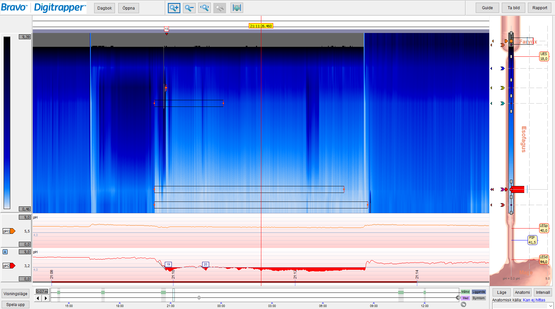Step timeline backward with left arrow
Screen dimensions: 555x309
(x=38, y=298)
